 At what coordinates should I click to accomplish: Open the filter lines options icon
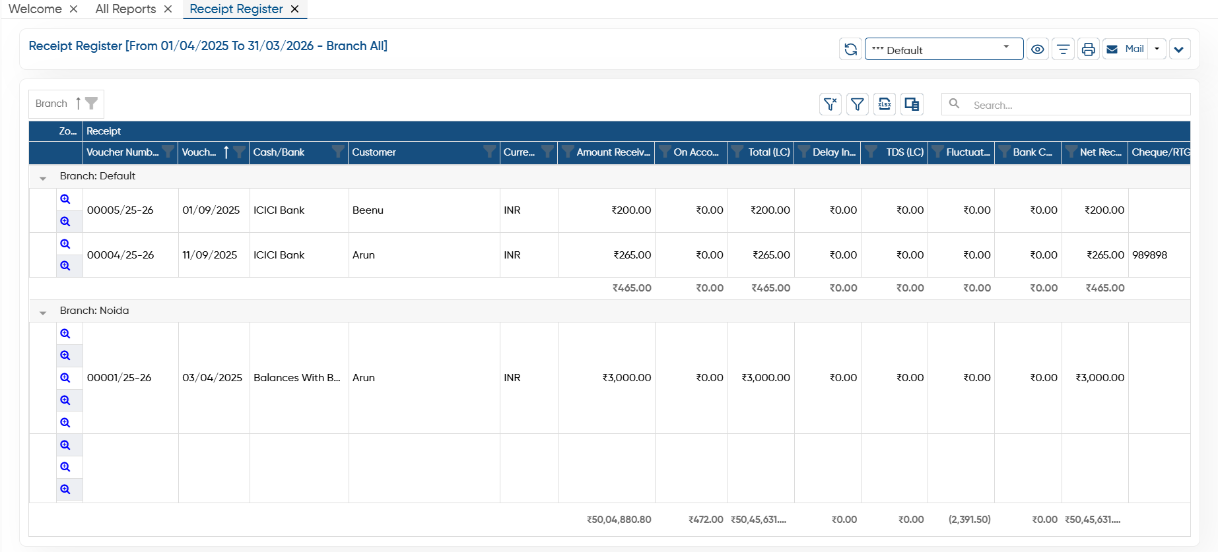point(1063,49)
